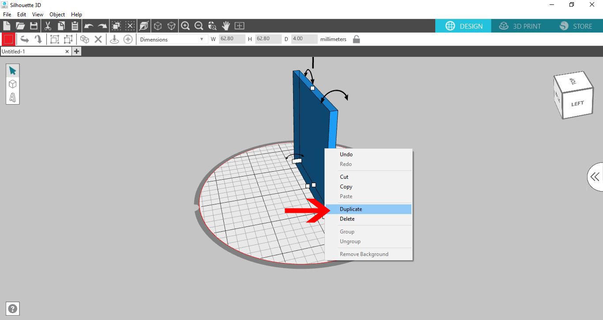
Task: Click the W width field
Action: [x=232, y=39]
